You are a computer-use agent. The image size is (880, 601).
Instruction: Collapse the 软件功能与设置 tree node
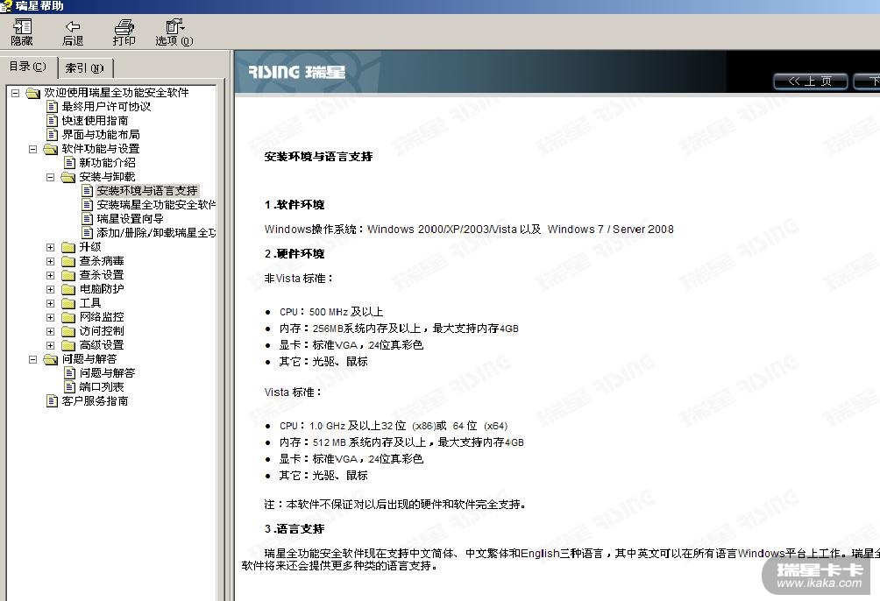coord(33,149)
